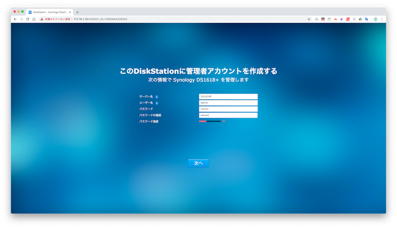Reload the DiskStation page

coord(28,19)
